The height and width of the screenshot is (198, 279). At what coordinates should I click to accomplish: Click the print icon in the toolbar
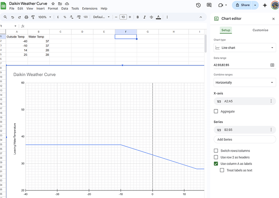click(x=26, y=17)
